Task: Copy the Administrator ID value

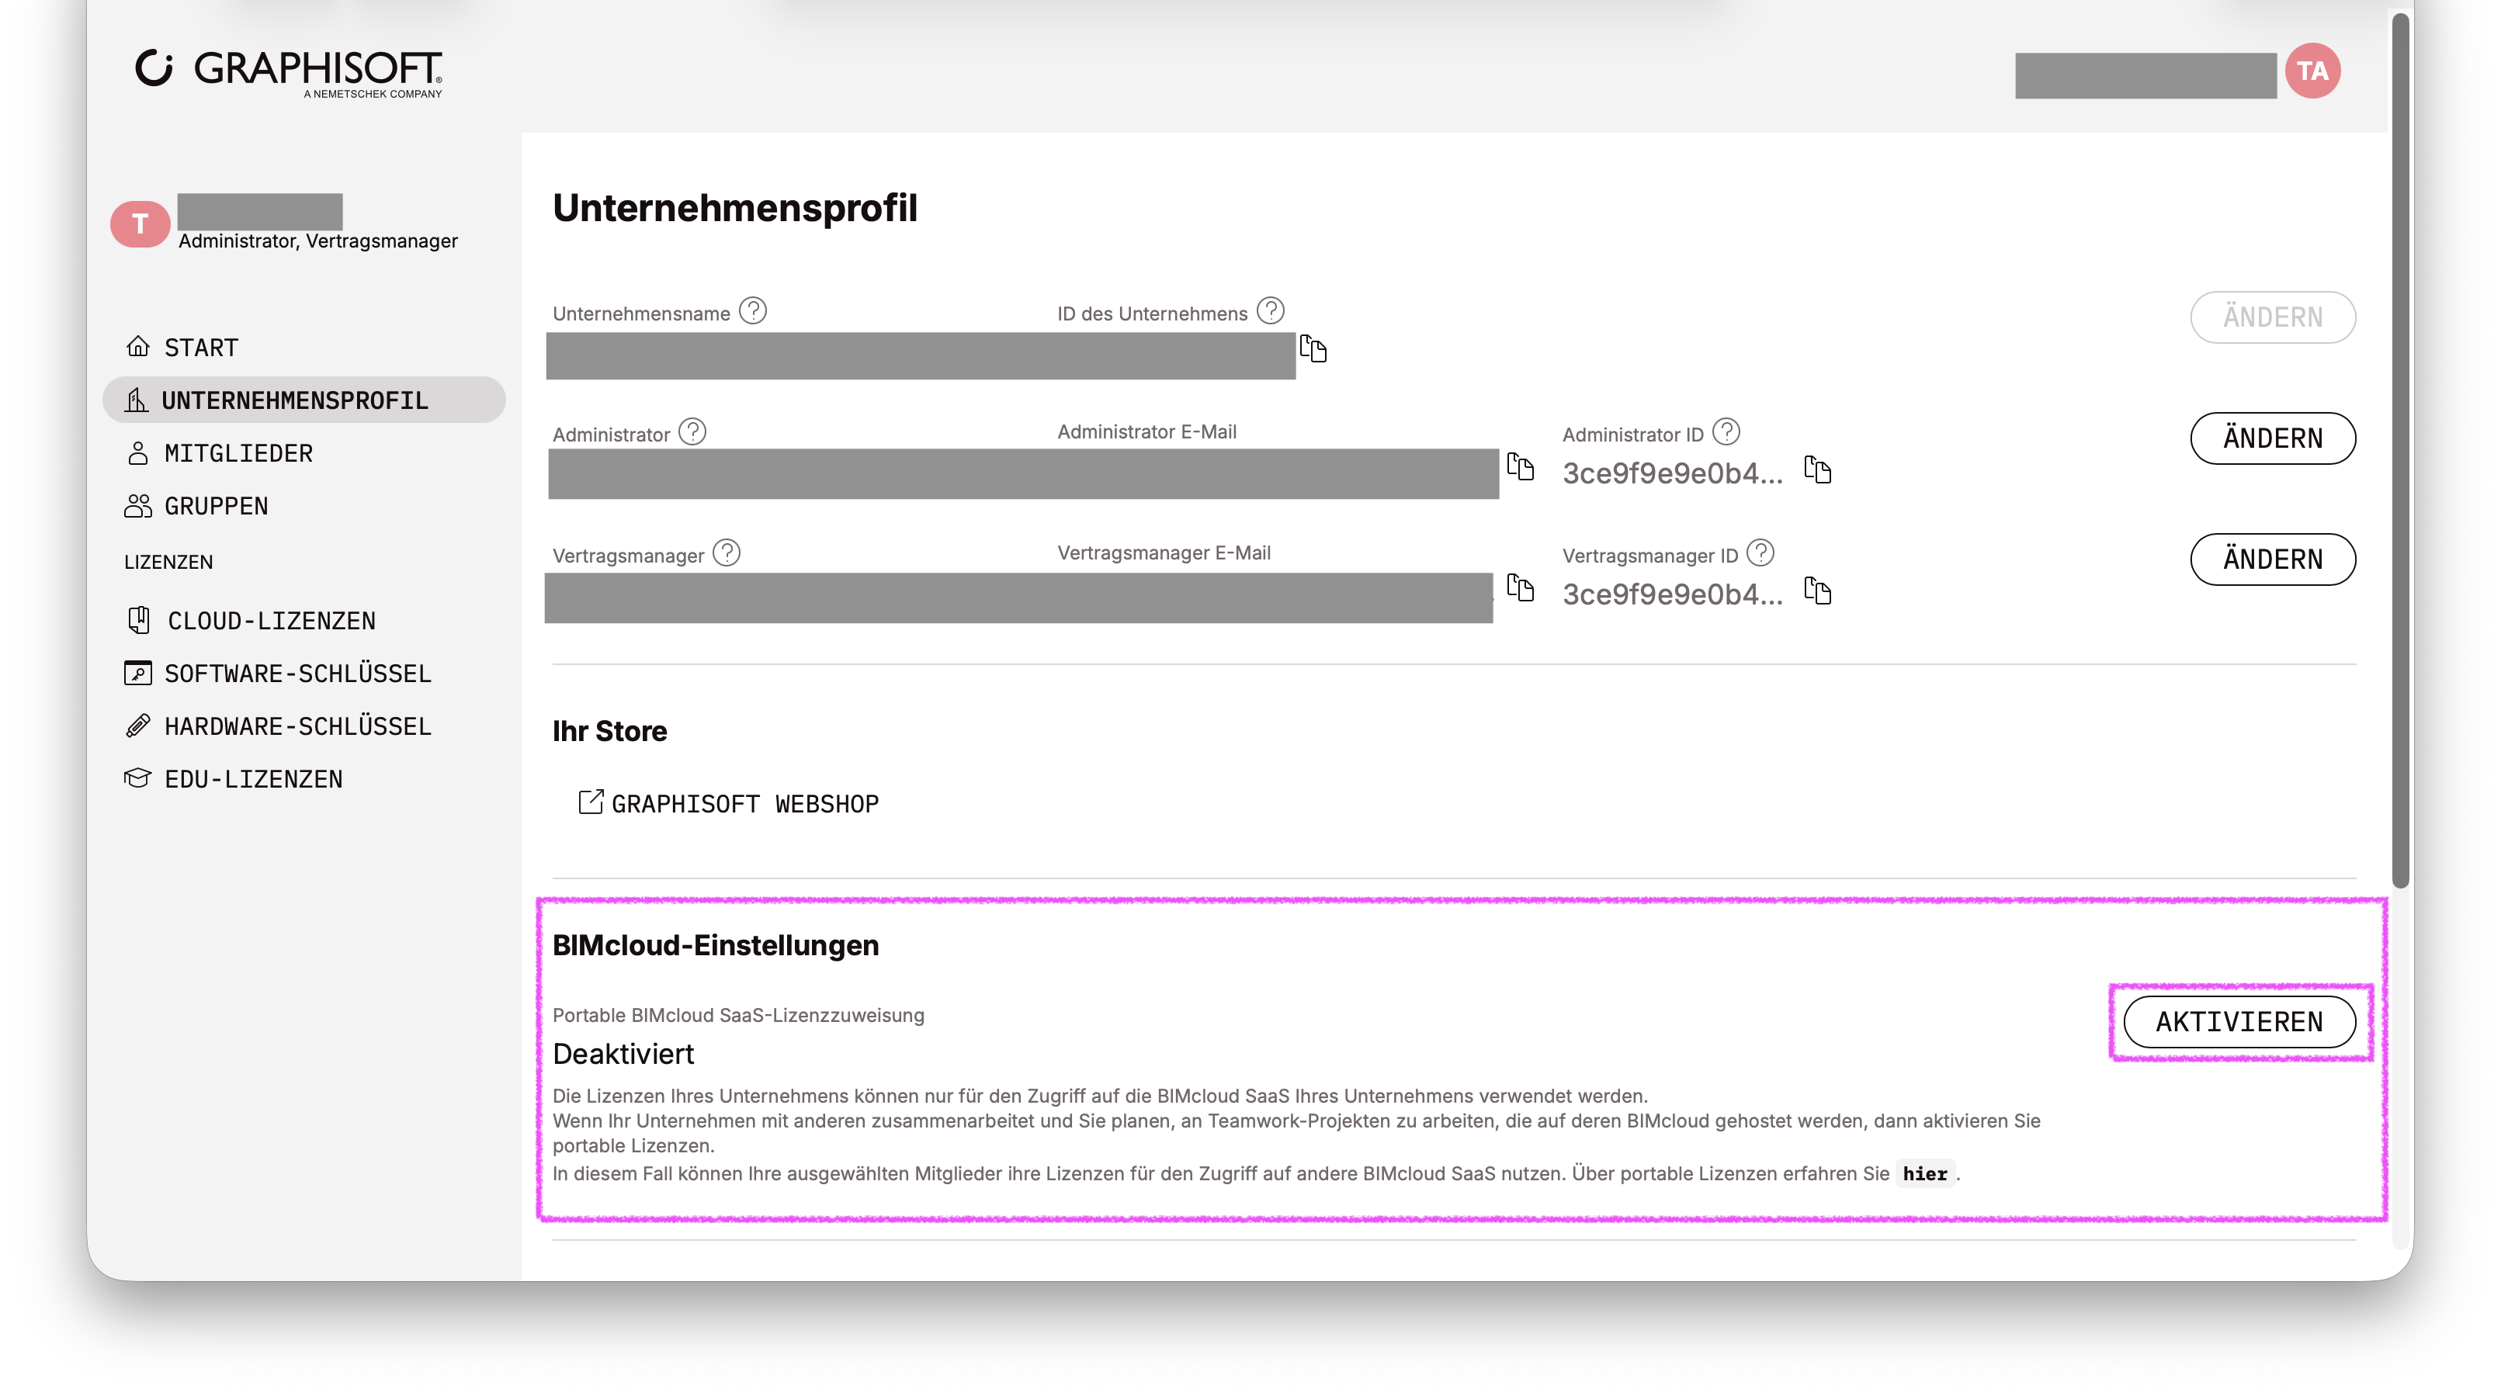Action: click(1817, 470)
